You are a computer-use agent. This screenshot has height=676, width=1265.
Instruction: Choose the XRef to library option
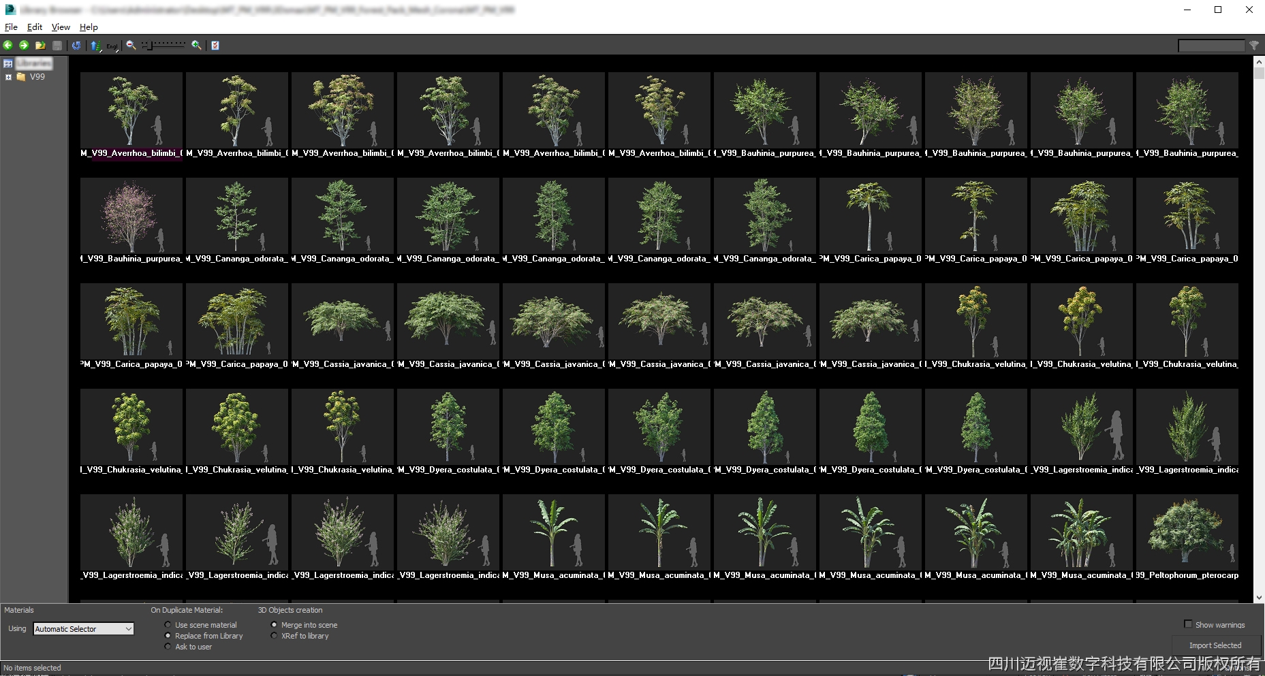(x=274, y=635)
